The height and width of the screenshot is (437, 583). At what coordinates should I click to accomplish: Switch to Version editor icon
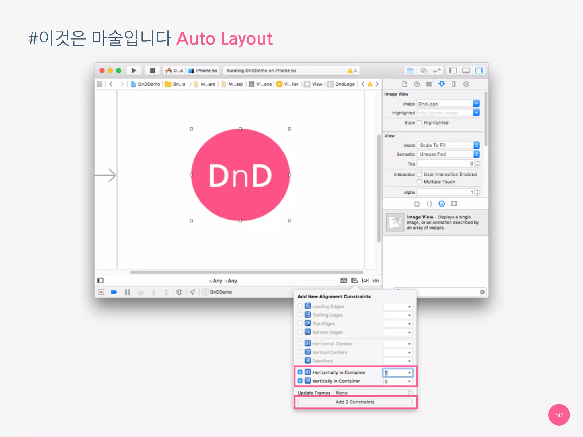pos(437,70)
